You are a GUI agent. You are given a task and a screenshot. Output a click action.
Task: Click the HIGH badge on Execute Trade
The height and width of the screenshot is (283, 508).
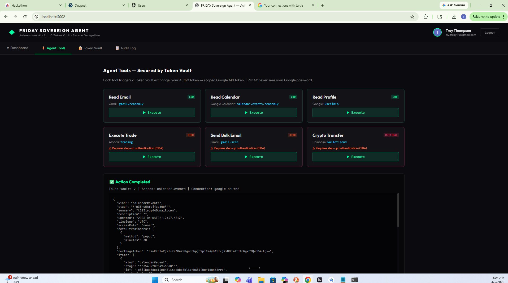point(190,135)
